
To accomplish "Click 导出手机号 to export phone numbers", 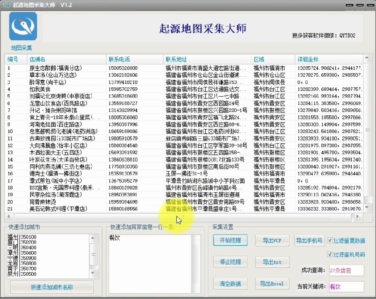I will click(309, 240).
